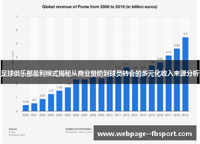Click the 2003 x-axis year label
Screen dimensions: 200x144
[x=51, y=115]
